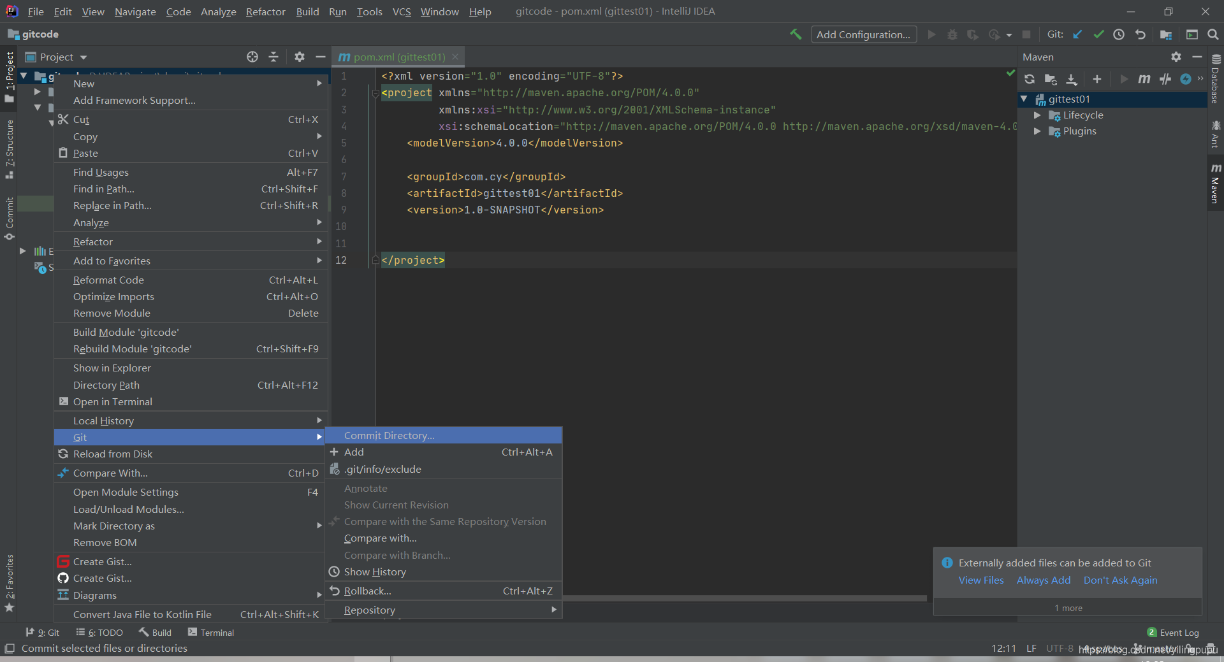Collapse gittest01 Maven node
The height and width of the screenshot is (662, 1224).
click(1024, 99)
